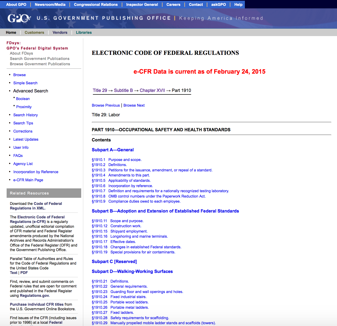Select the Home tab
The height and width of the screenshot is (326, 337).
coord(11,32)
